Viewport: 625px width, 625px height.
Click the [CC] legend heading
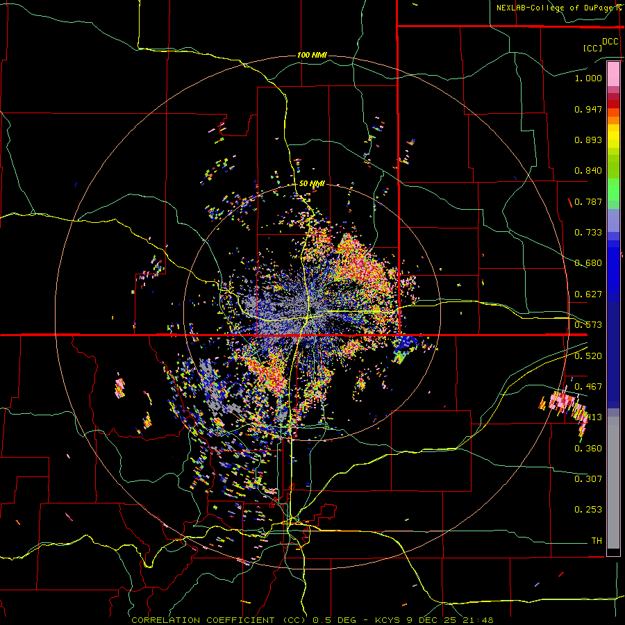pos(592,48)
